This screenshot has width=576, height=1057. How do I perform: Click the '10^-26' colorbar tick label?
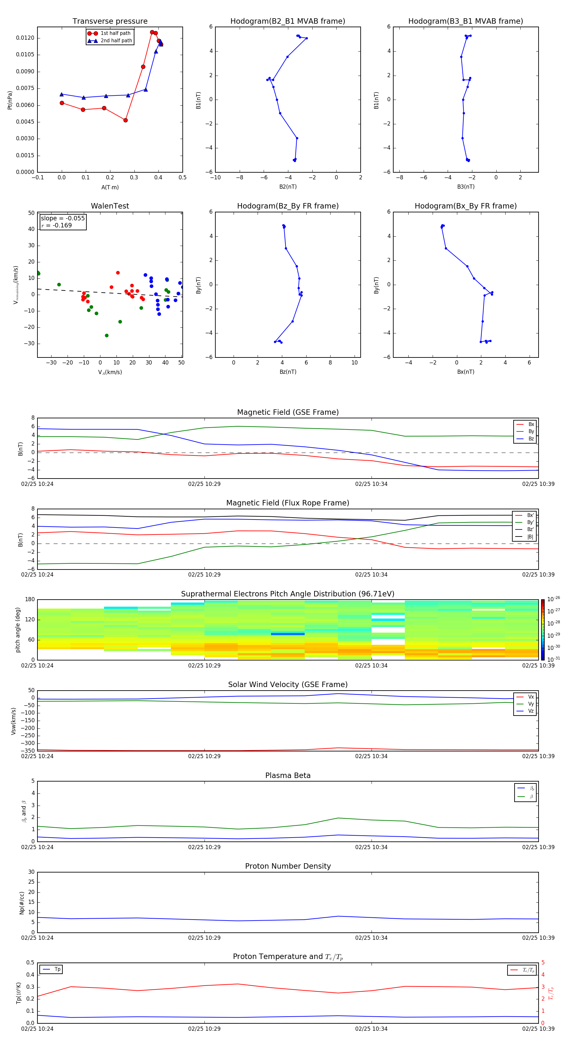(x=554, y=599)
